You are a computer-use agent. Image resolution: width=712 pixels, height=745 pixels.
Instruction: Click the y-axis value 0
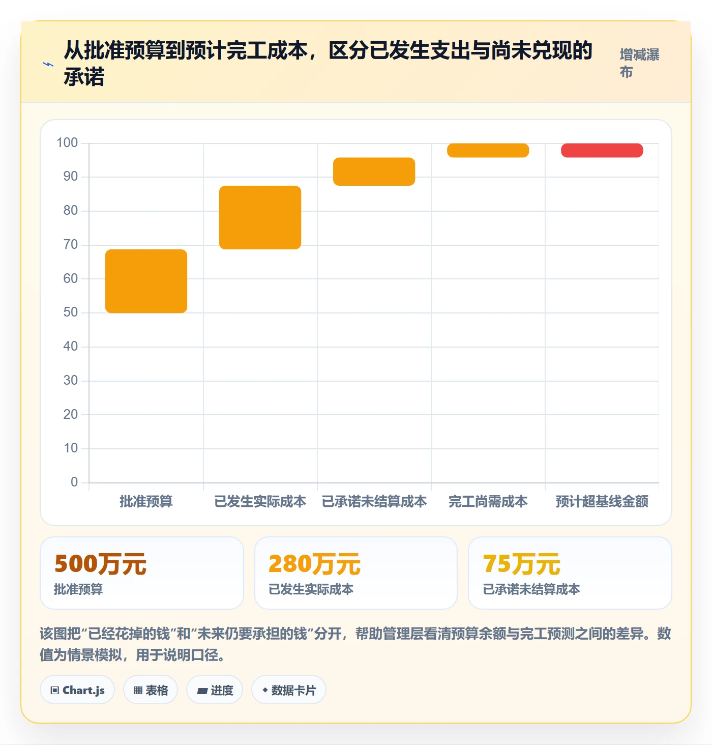[74, 482]
